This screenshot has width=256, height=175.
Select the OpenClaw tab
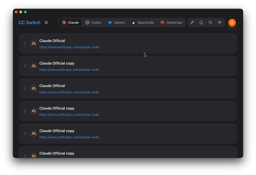[x=171, y=22]
